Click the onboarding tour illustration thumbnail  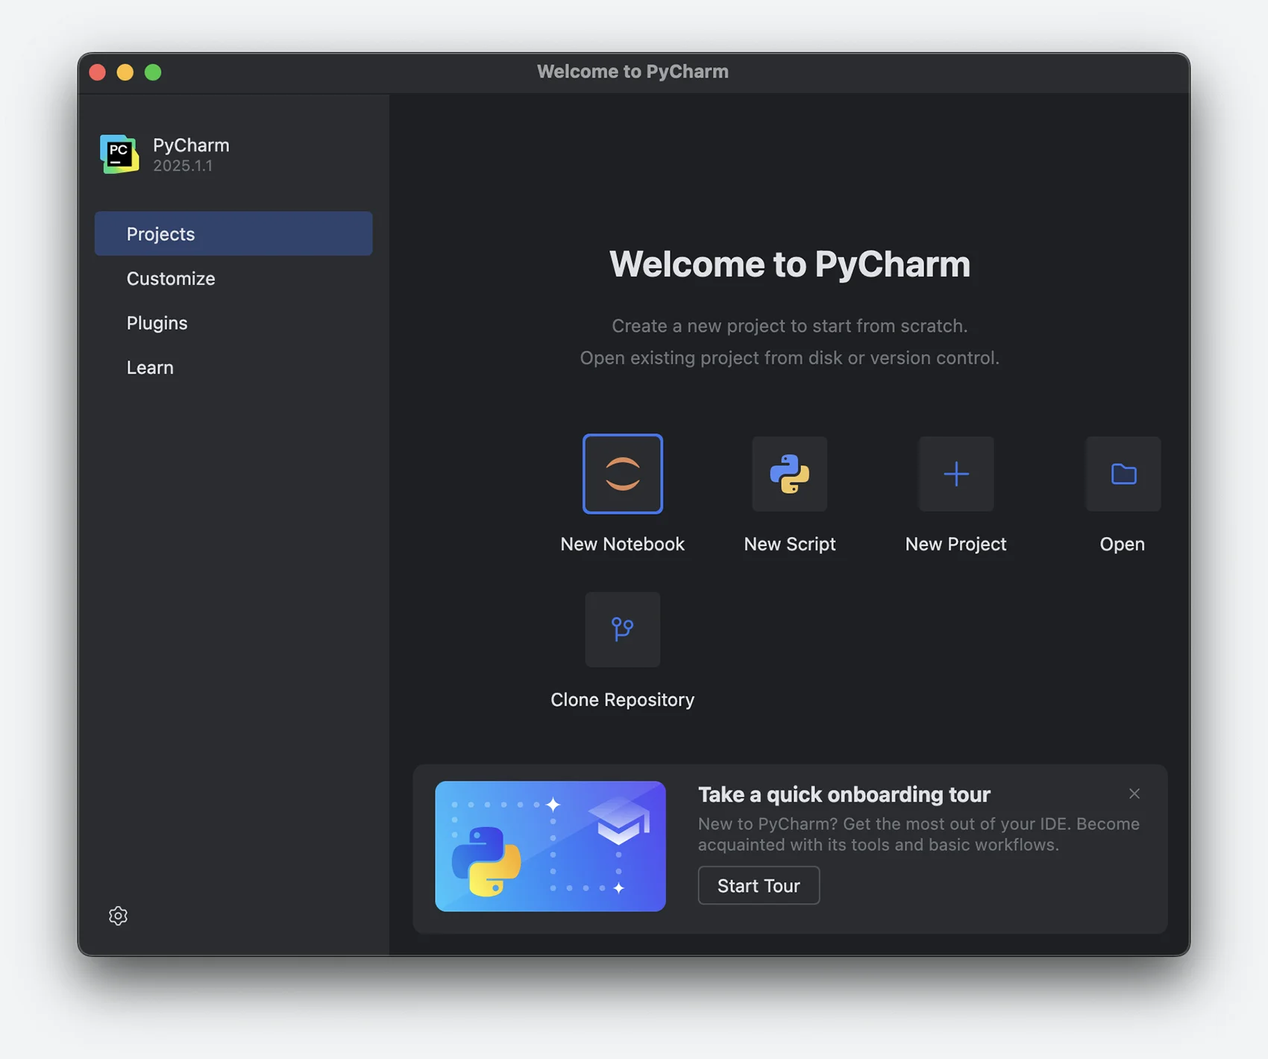point(550,846)
